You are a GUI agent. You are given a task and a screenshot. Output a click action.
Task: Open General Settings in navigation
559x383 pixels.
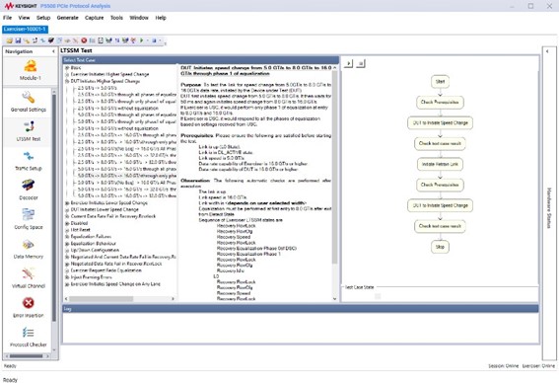(29, 102)
